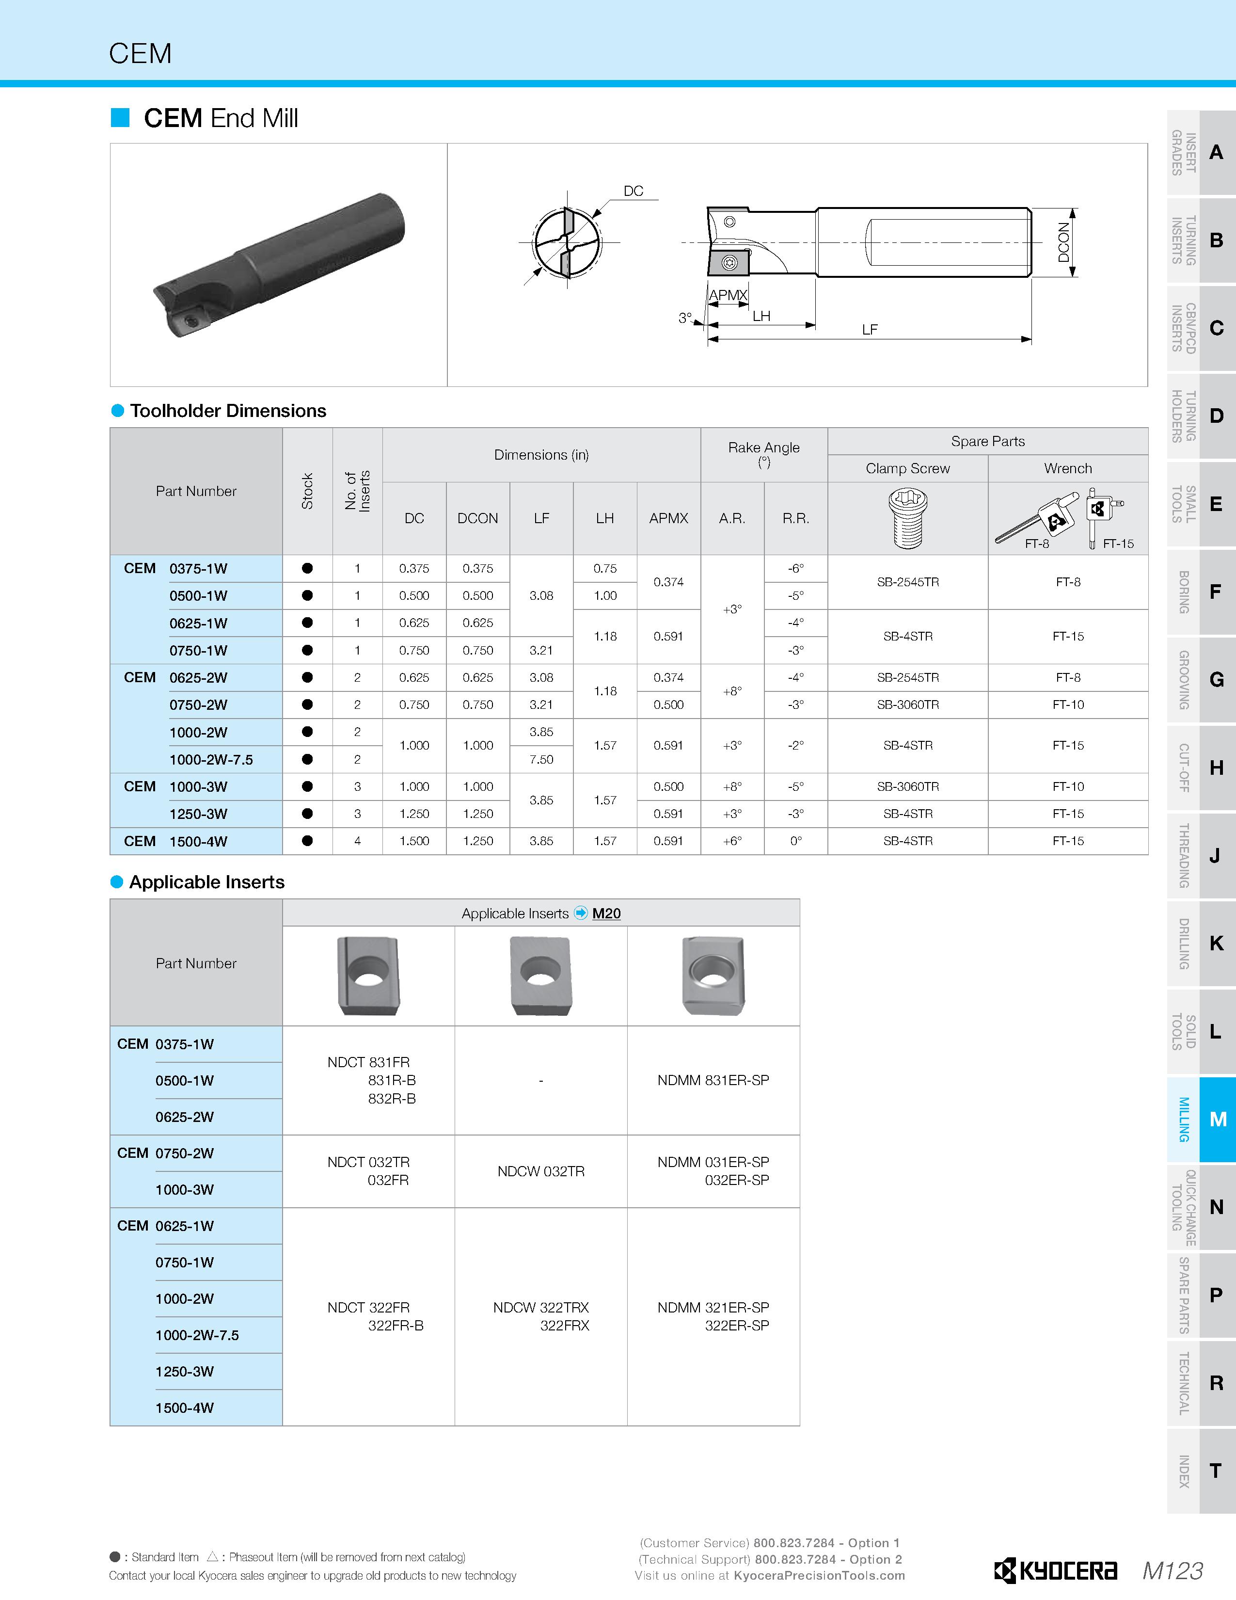Click part number 0375-1W in dimensions table
The image size is (1236, 1600).
pyautogui.click(x=198, y=569)
